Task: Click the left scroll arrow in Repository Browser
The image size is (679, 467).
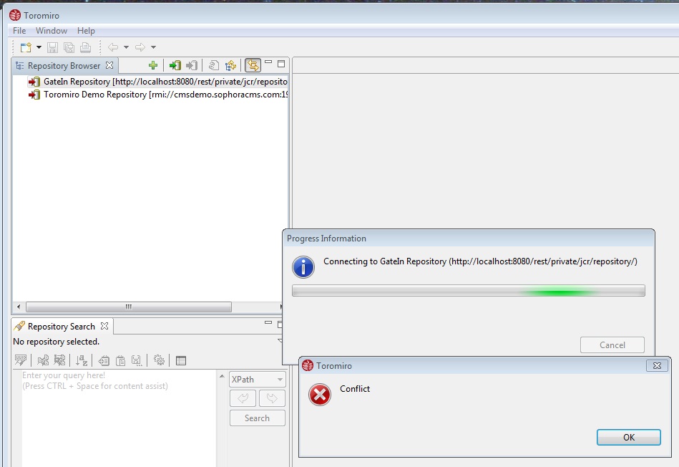Action: [19, 307]
